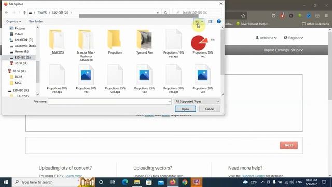Select Propotions 25% vec image file
332x187 pixels.
[144, 79]
